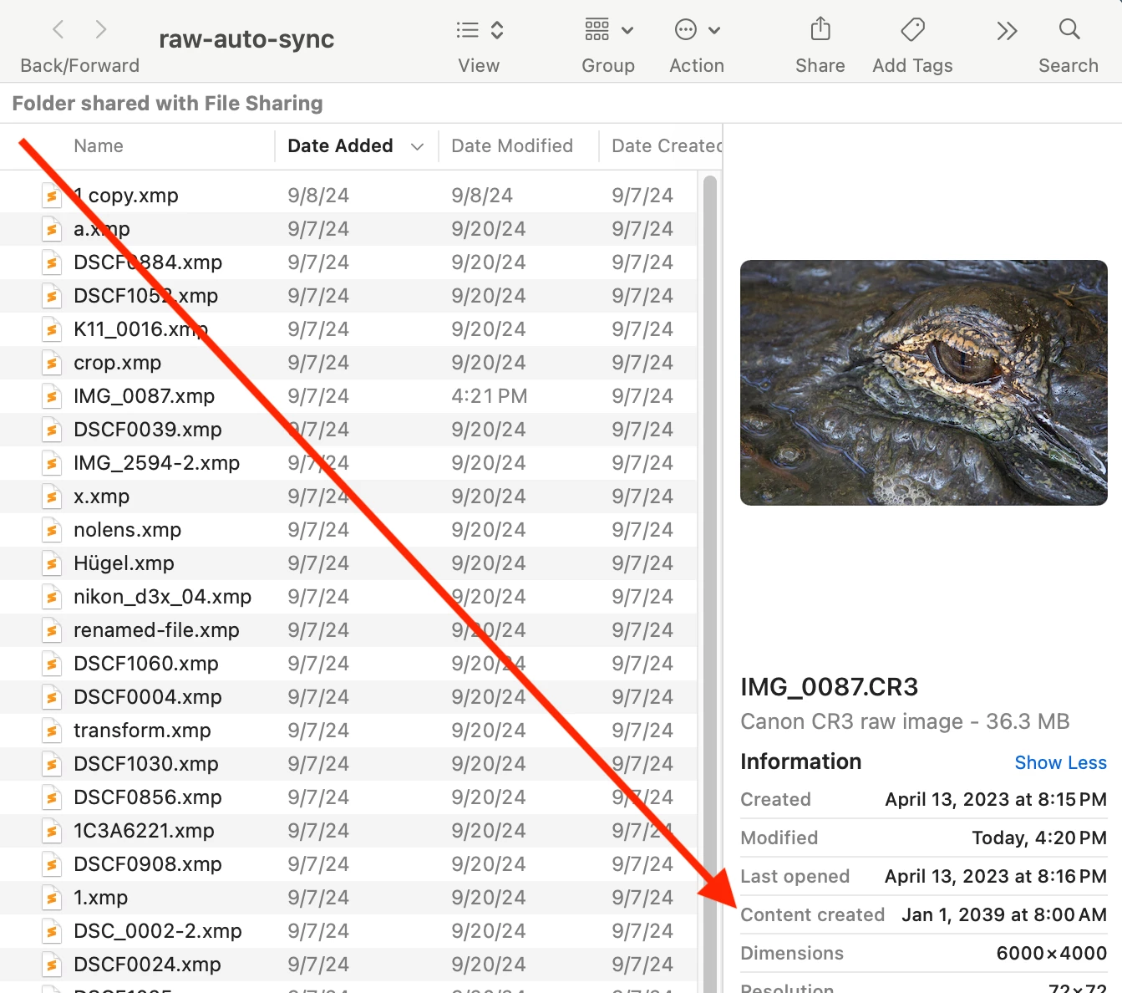
Task: Click the Folder shared with File Sharing banner
Action: [x=167, y=104]
